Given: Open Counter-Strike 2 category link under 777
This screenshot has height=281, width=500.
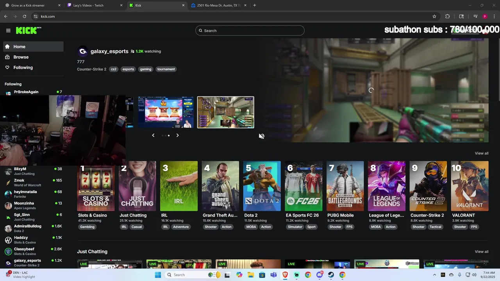Looking at the screenshot, I should click(x=91, y=69).
